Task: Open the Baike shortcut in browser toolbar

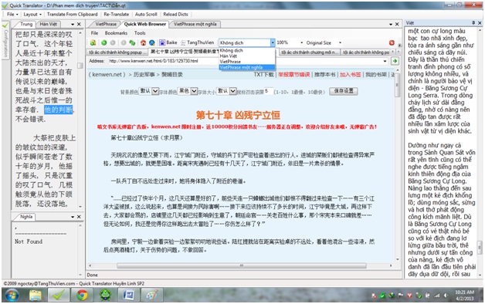Action: pyautogui.click(x=168, y=42)
